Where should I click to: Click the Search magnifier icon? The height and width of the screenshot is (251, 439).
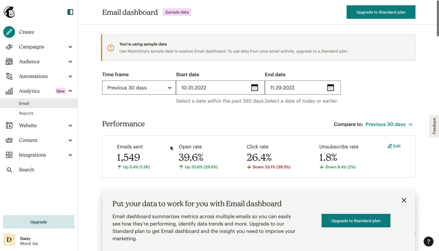click(9, 170)
